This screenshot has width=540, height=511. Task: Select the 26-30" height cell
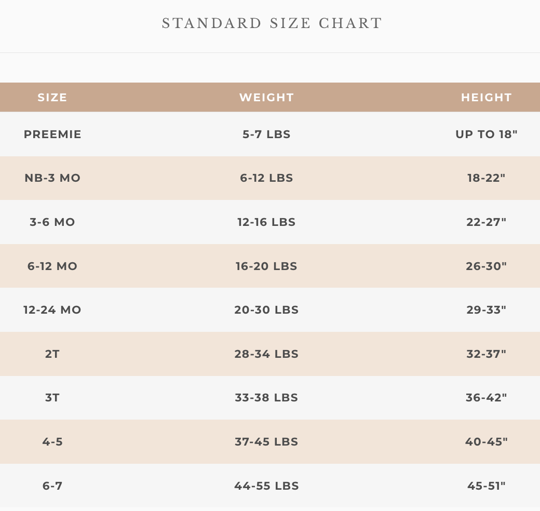(x=487, y=266)
